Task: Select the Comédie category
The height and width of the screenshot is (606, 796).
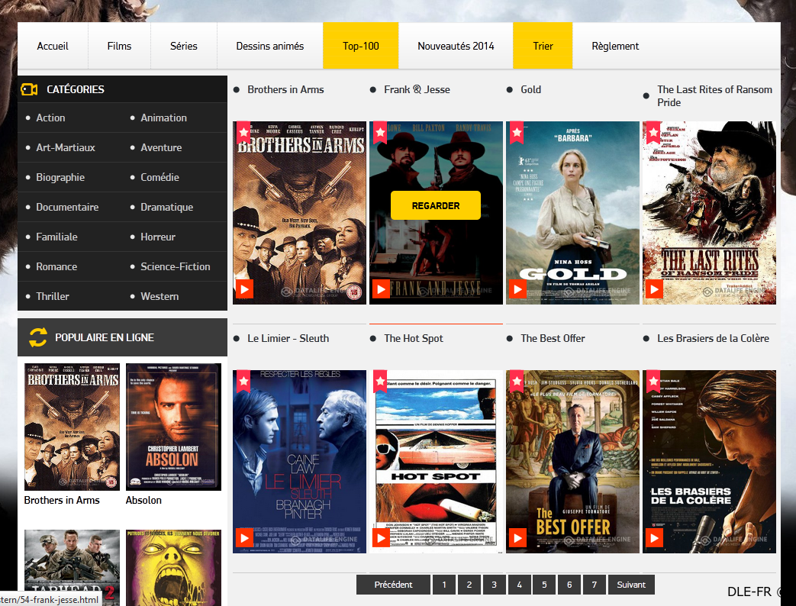Action: coord(160,177)
